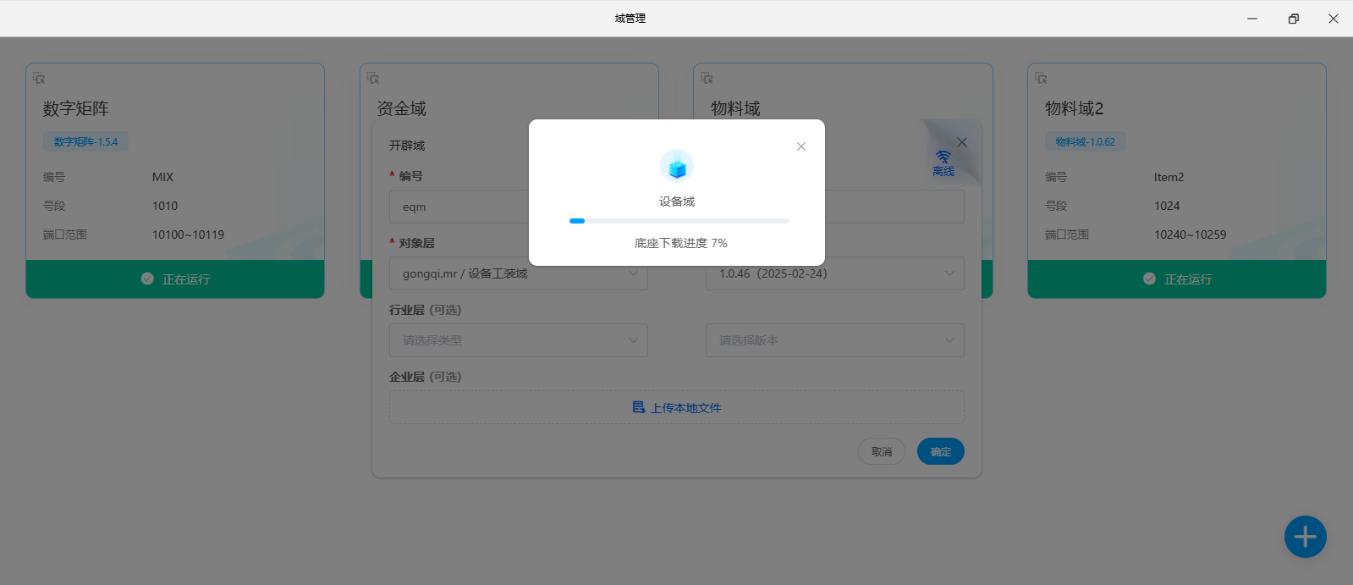Click the download progress bar

click(x=679, y=221)
